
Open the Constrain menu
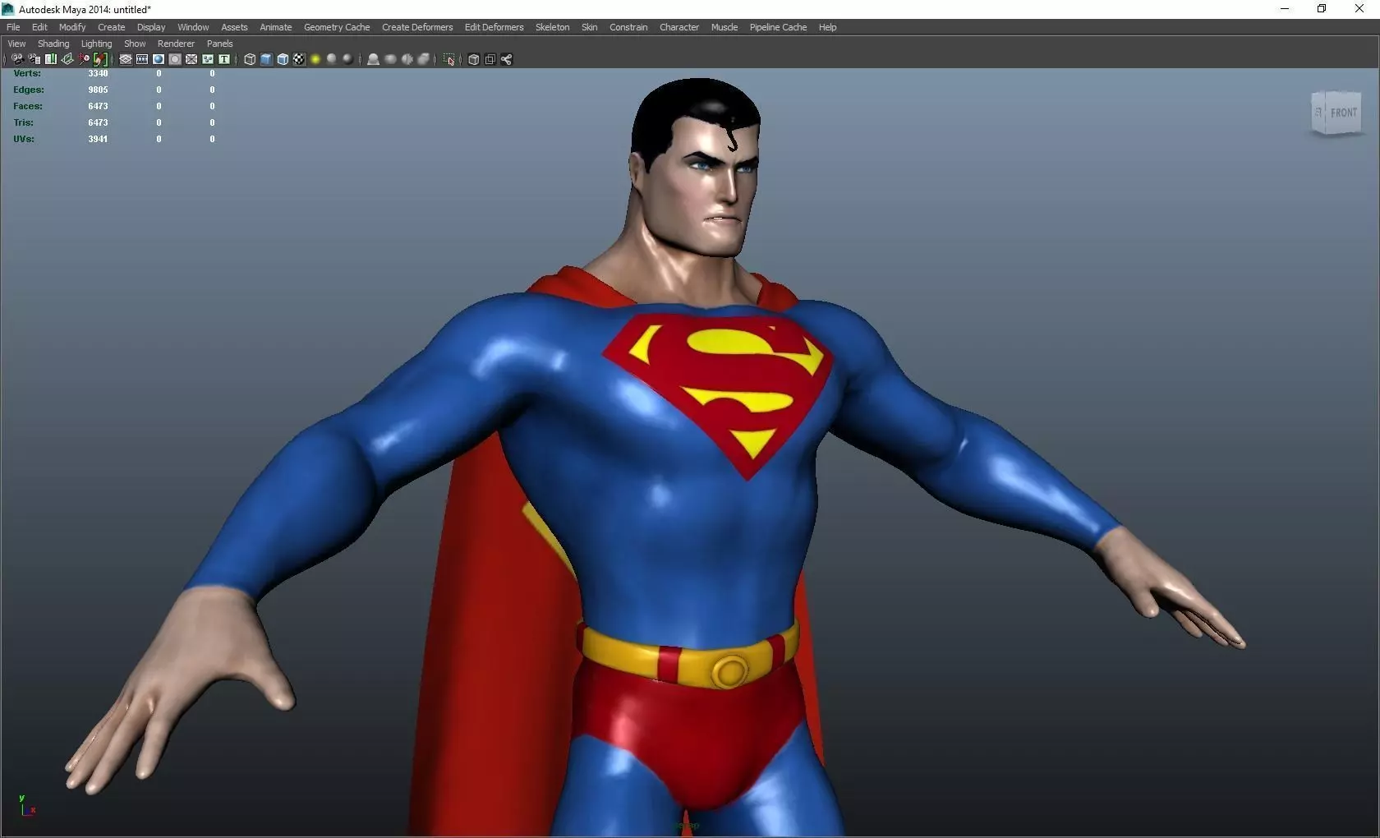(x=628, y=27)
